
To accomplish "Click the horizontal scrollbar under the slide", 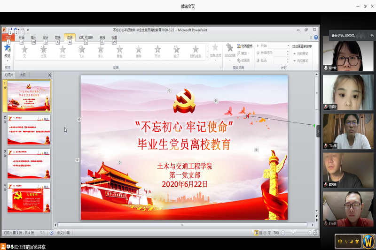I will click(x=182, y=225).
